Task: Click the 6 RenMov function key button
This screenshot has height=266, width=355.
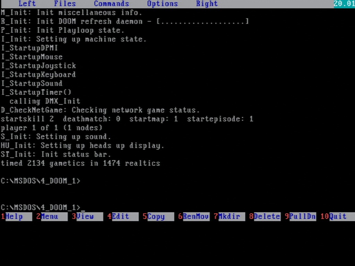Action: click(x=194, y=216)
